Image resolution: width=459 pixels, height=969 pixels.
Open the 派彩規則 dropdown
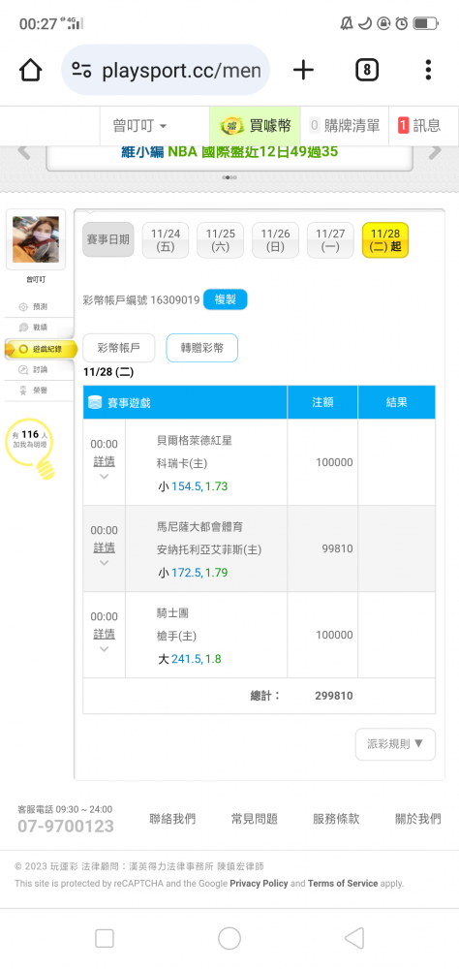(395, 743)
